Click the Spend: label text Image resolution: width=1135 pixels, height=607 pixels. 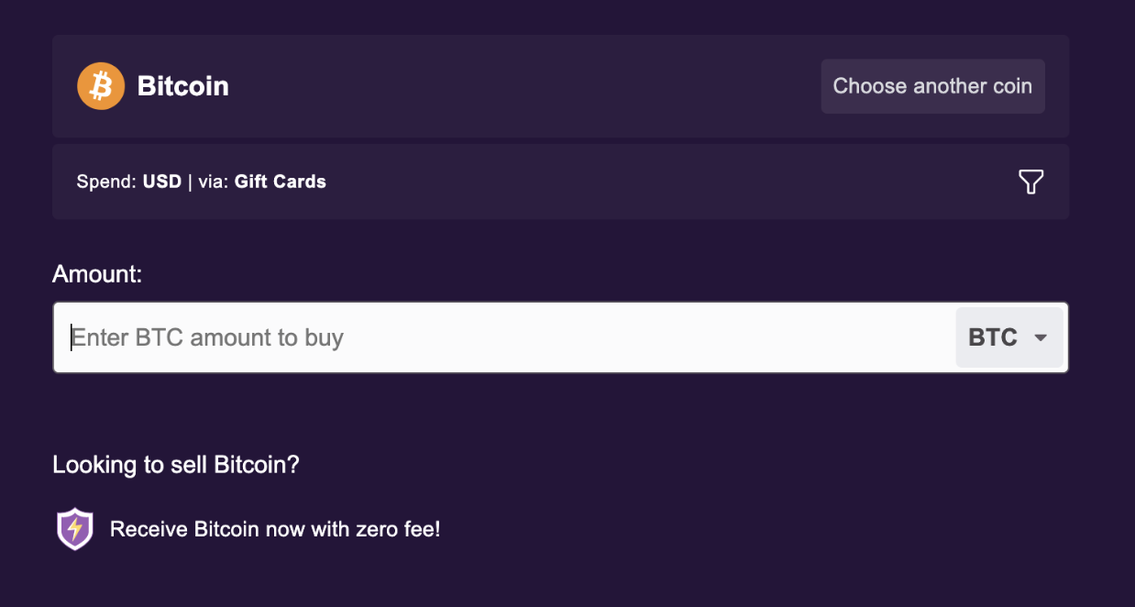pyautogui.click(x=107, y=182)
